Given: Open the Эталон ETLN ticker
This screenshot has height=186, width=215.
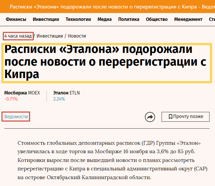Looking at the screenshot, I should pos(66,93).
